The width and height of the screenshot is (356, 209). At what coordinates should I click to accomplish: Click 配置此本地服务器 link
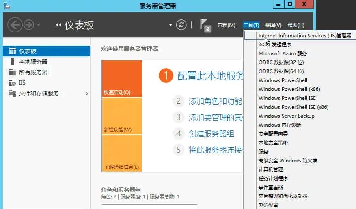[210, 76]
